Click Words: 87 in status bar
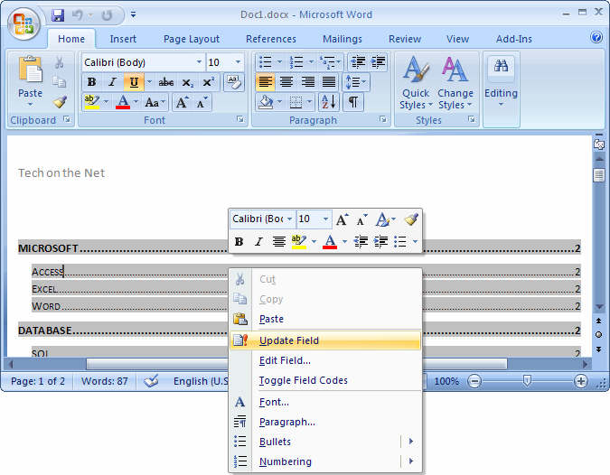The image size is (610, 475). coord(104,381)
